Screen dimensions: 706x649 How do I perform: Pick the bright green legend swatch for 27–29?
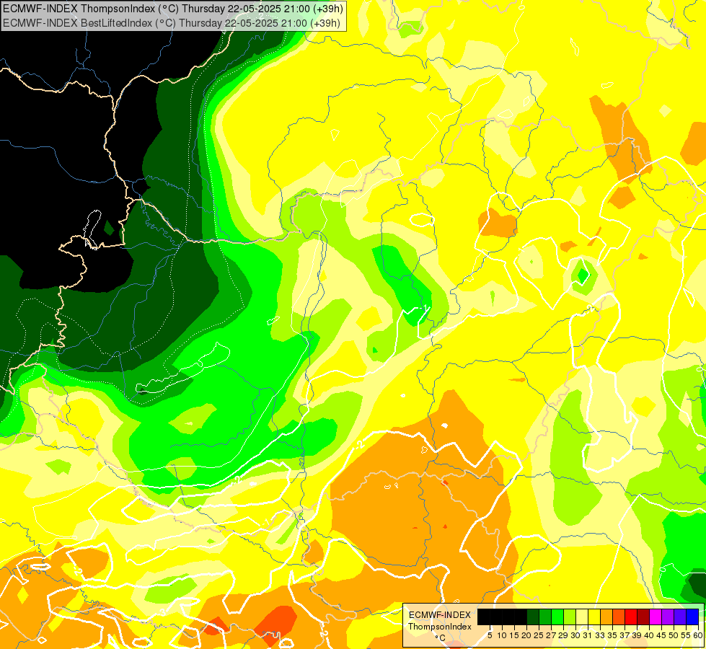point(557,617)
